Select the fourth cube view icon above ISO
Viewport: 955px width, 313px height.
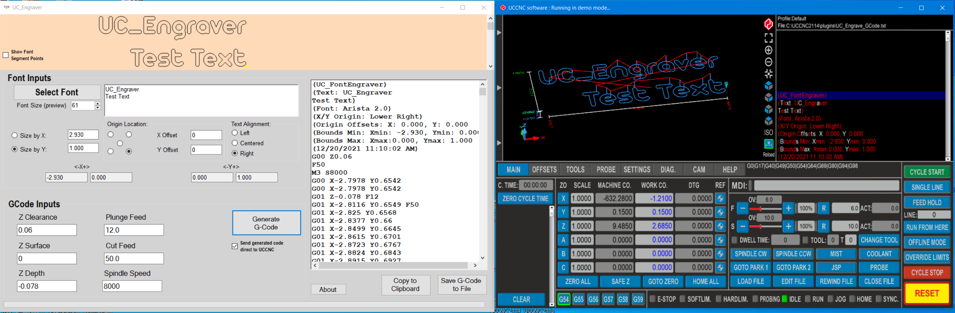click(x=769, y=121)
